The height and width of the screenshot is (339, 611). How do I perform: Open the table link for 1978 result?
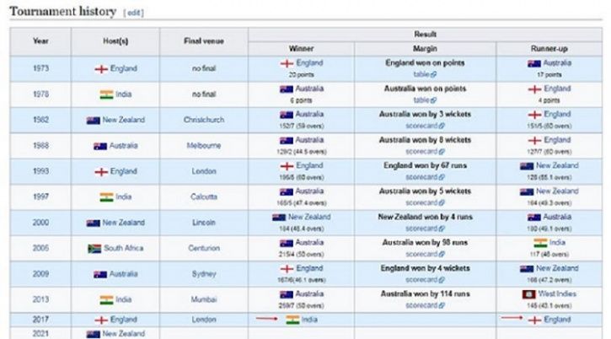[x=421, y=100]
